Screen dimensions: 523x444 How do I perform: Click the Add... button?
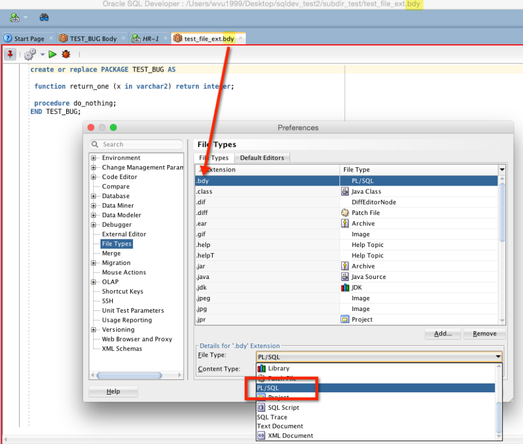tap(443, 334)
